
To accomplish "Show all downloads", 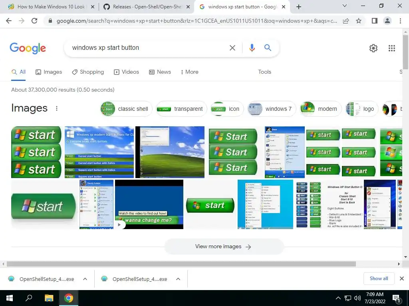I will click(379, 279).
